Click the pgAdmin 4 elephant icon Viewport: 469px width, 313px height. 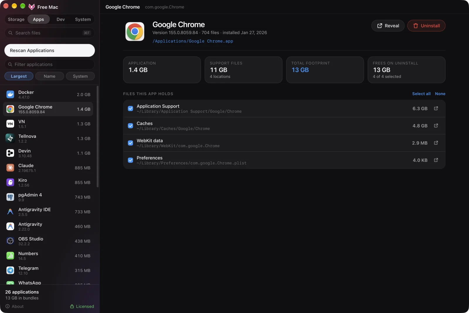click(x=10, y=197)
